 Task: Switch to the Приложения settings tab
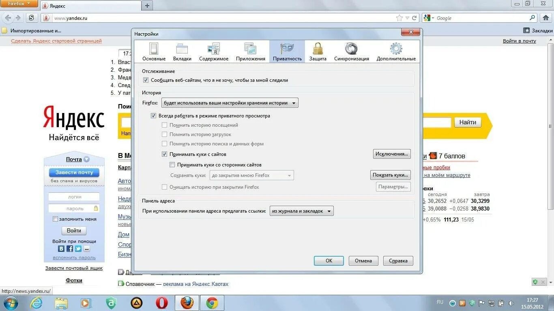point(251,51)
